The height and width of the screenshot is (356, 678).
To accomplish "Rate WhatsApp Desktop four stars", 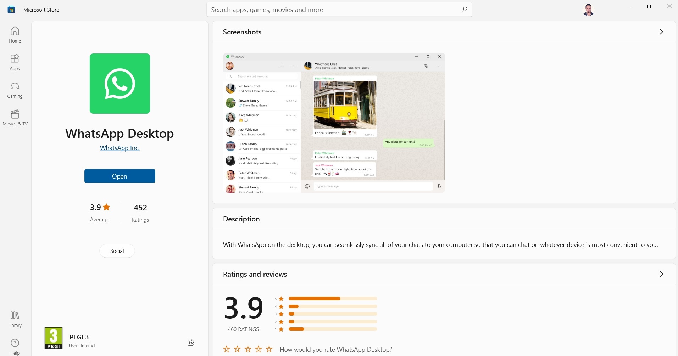I will (x=259, y=349).
